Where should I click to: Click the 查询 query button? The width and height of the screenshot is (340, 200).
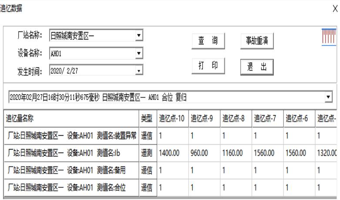pyautogui.click(x=208, y=41)
